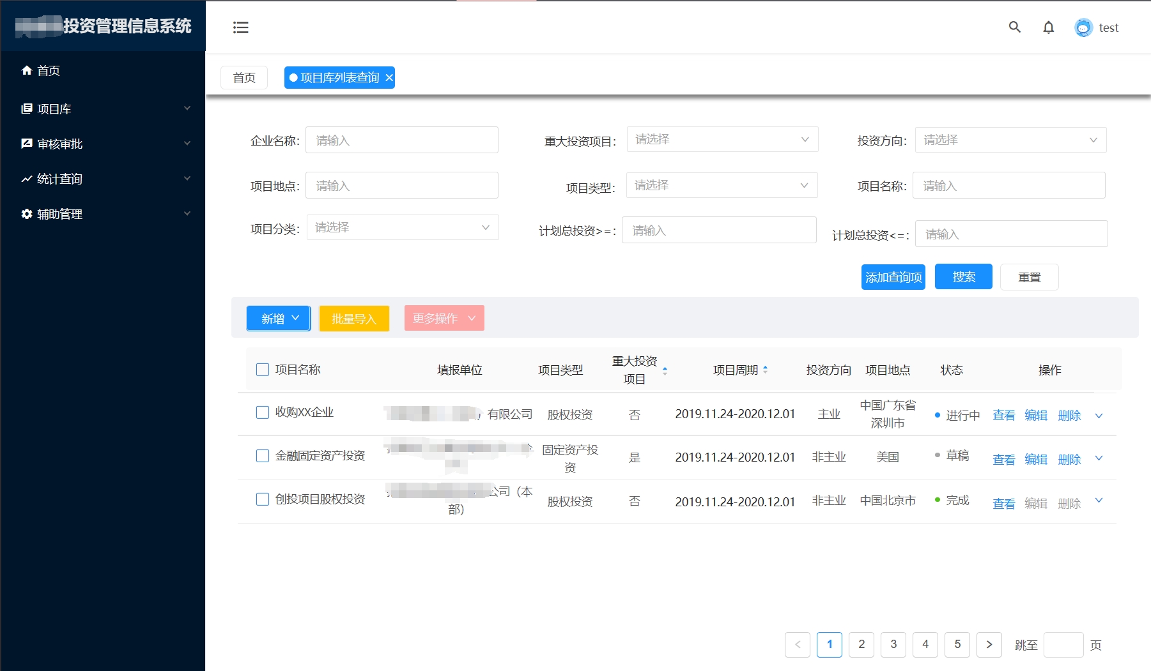
Task: Edit the 金融固定资产投资 project via 编辑
Action: pyautogui.click(x=1036, y=460)
